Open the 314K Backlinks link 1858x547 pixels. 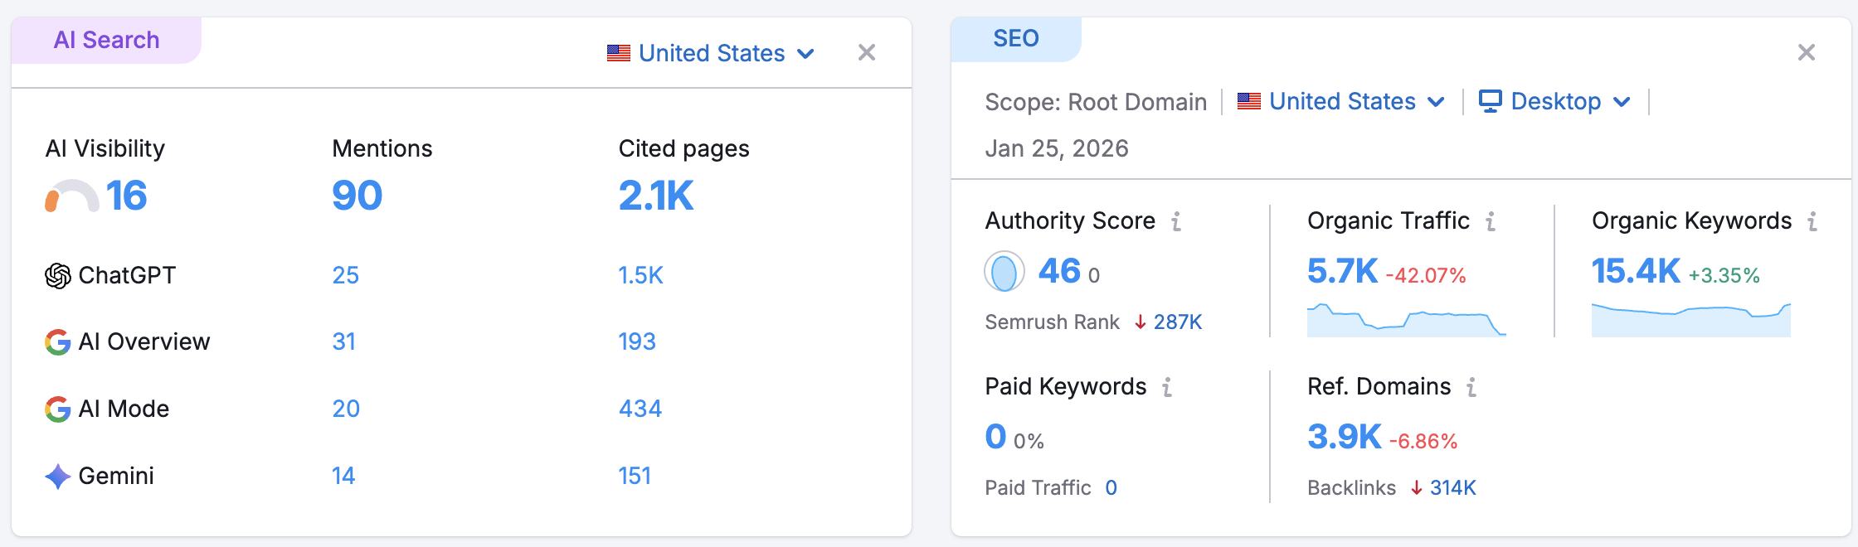tap(1452, 488)
